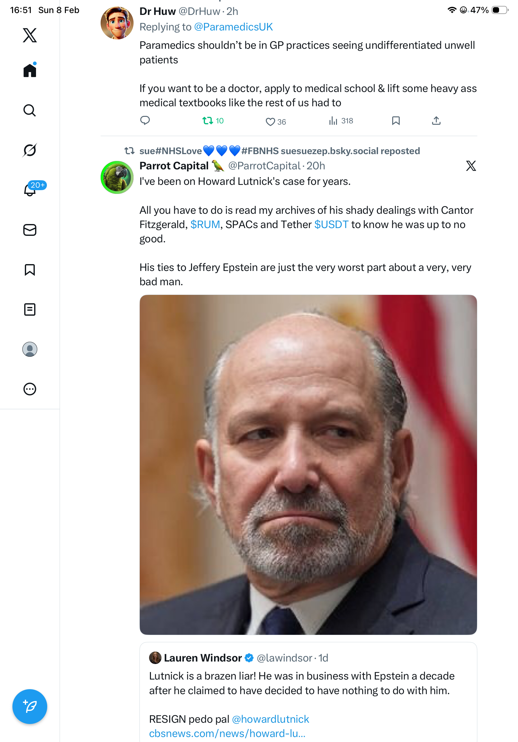Share Dr Huw's tweet

(436, 121)
